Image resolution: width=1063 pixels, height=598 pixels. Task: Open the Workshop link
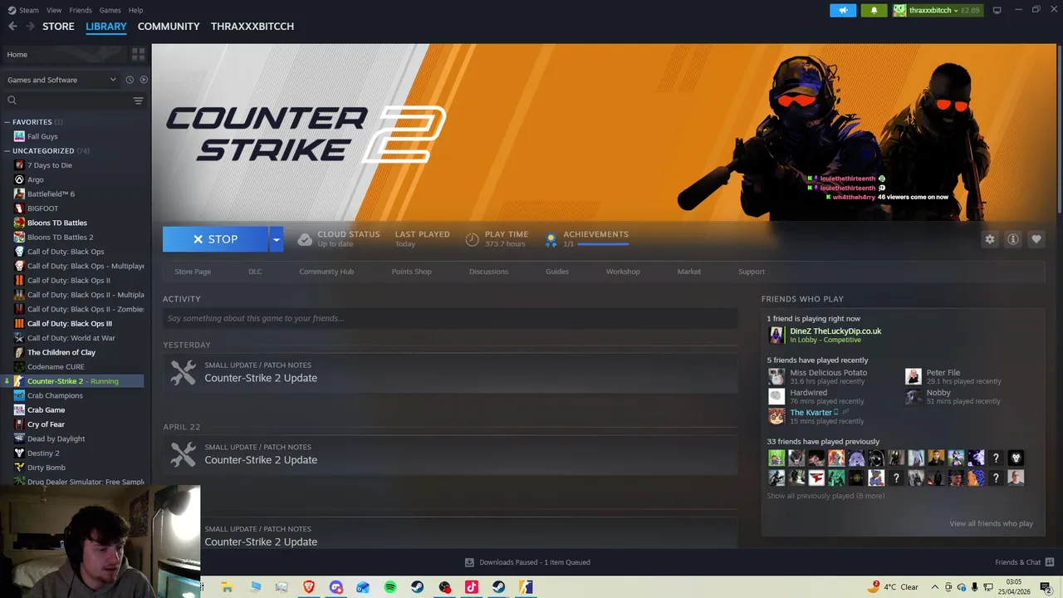pyautogui.click(x=623, y=272)
